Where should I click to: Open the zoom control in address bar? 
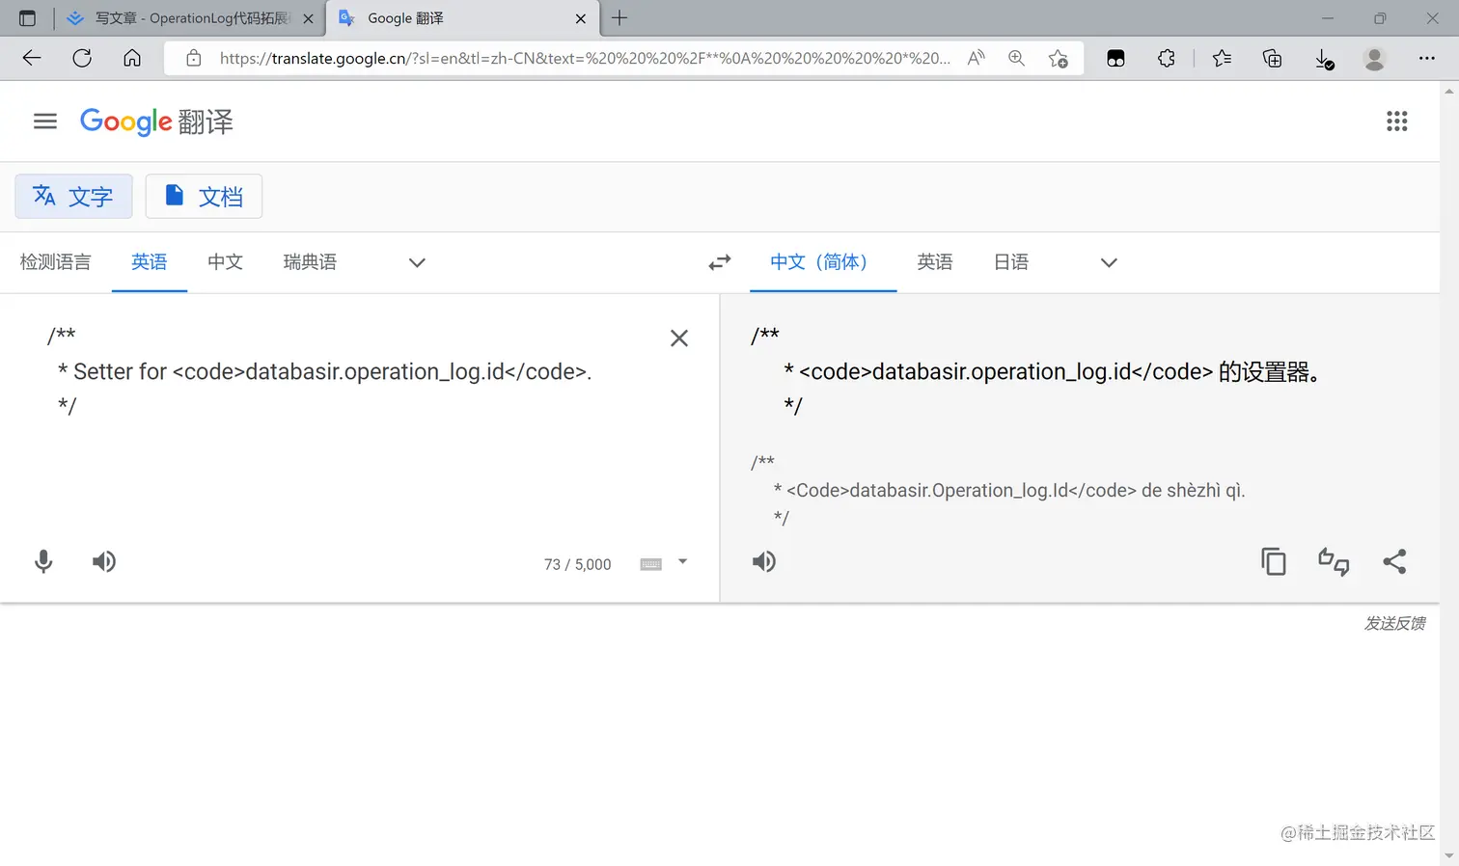[x=1016, y=58]
